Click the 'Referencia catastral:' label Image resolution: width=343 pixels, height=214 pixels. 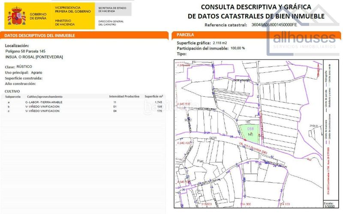[x=226, y=25]
